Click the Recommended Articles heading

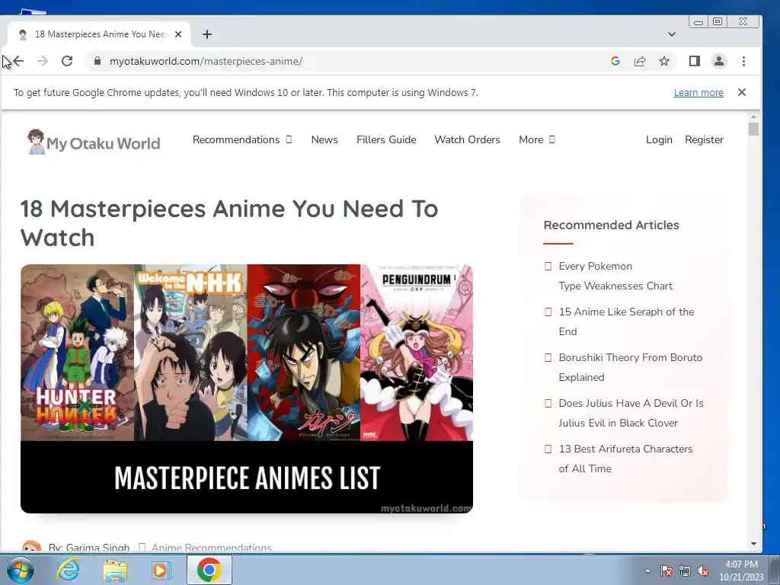pos(611,225)
